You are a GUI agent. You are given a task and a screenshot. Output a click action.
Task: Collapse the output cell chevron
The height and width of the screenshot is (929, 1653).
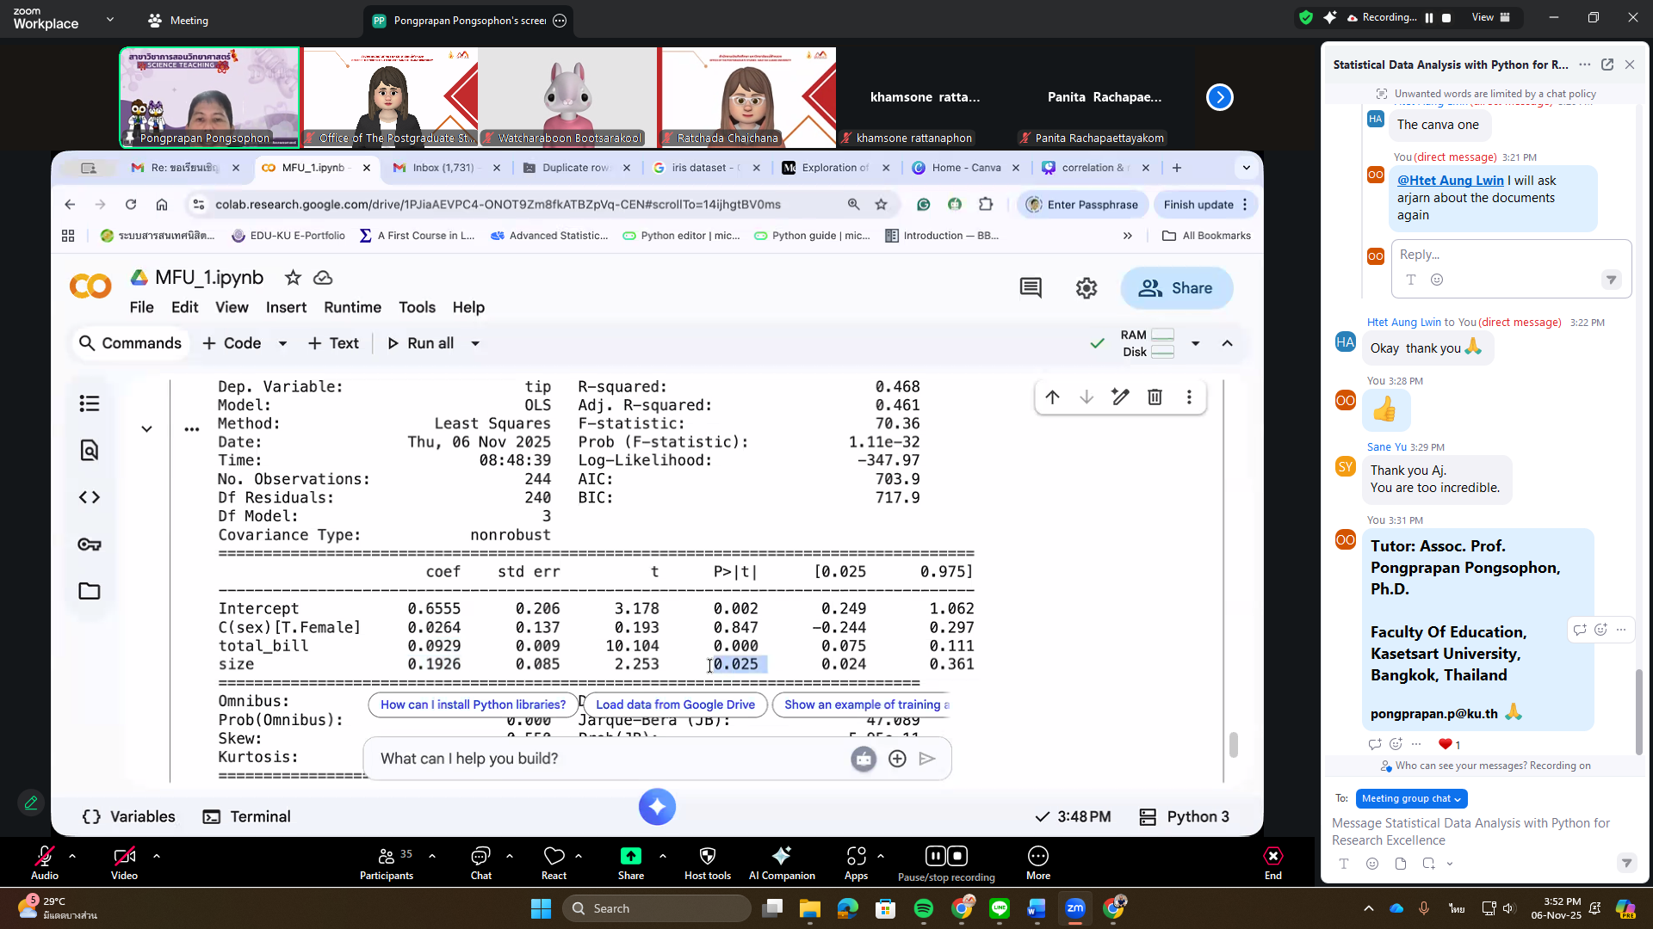click(x=146, y=428)
